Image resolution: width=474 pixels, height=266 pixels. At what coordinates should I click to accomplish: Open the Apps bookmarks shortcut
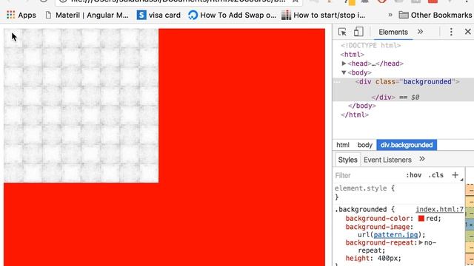click(x=21, y=15)
